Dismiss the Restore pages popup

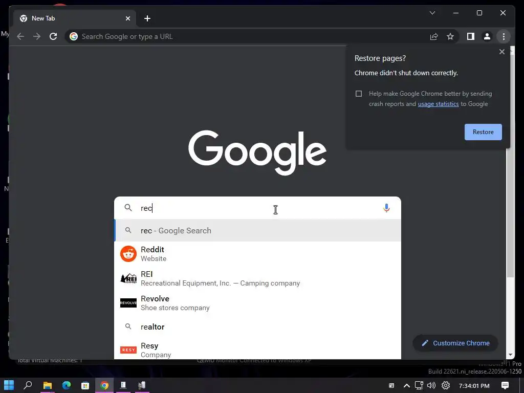(501, 52)
